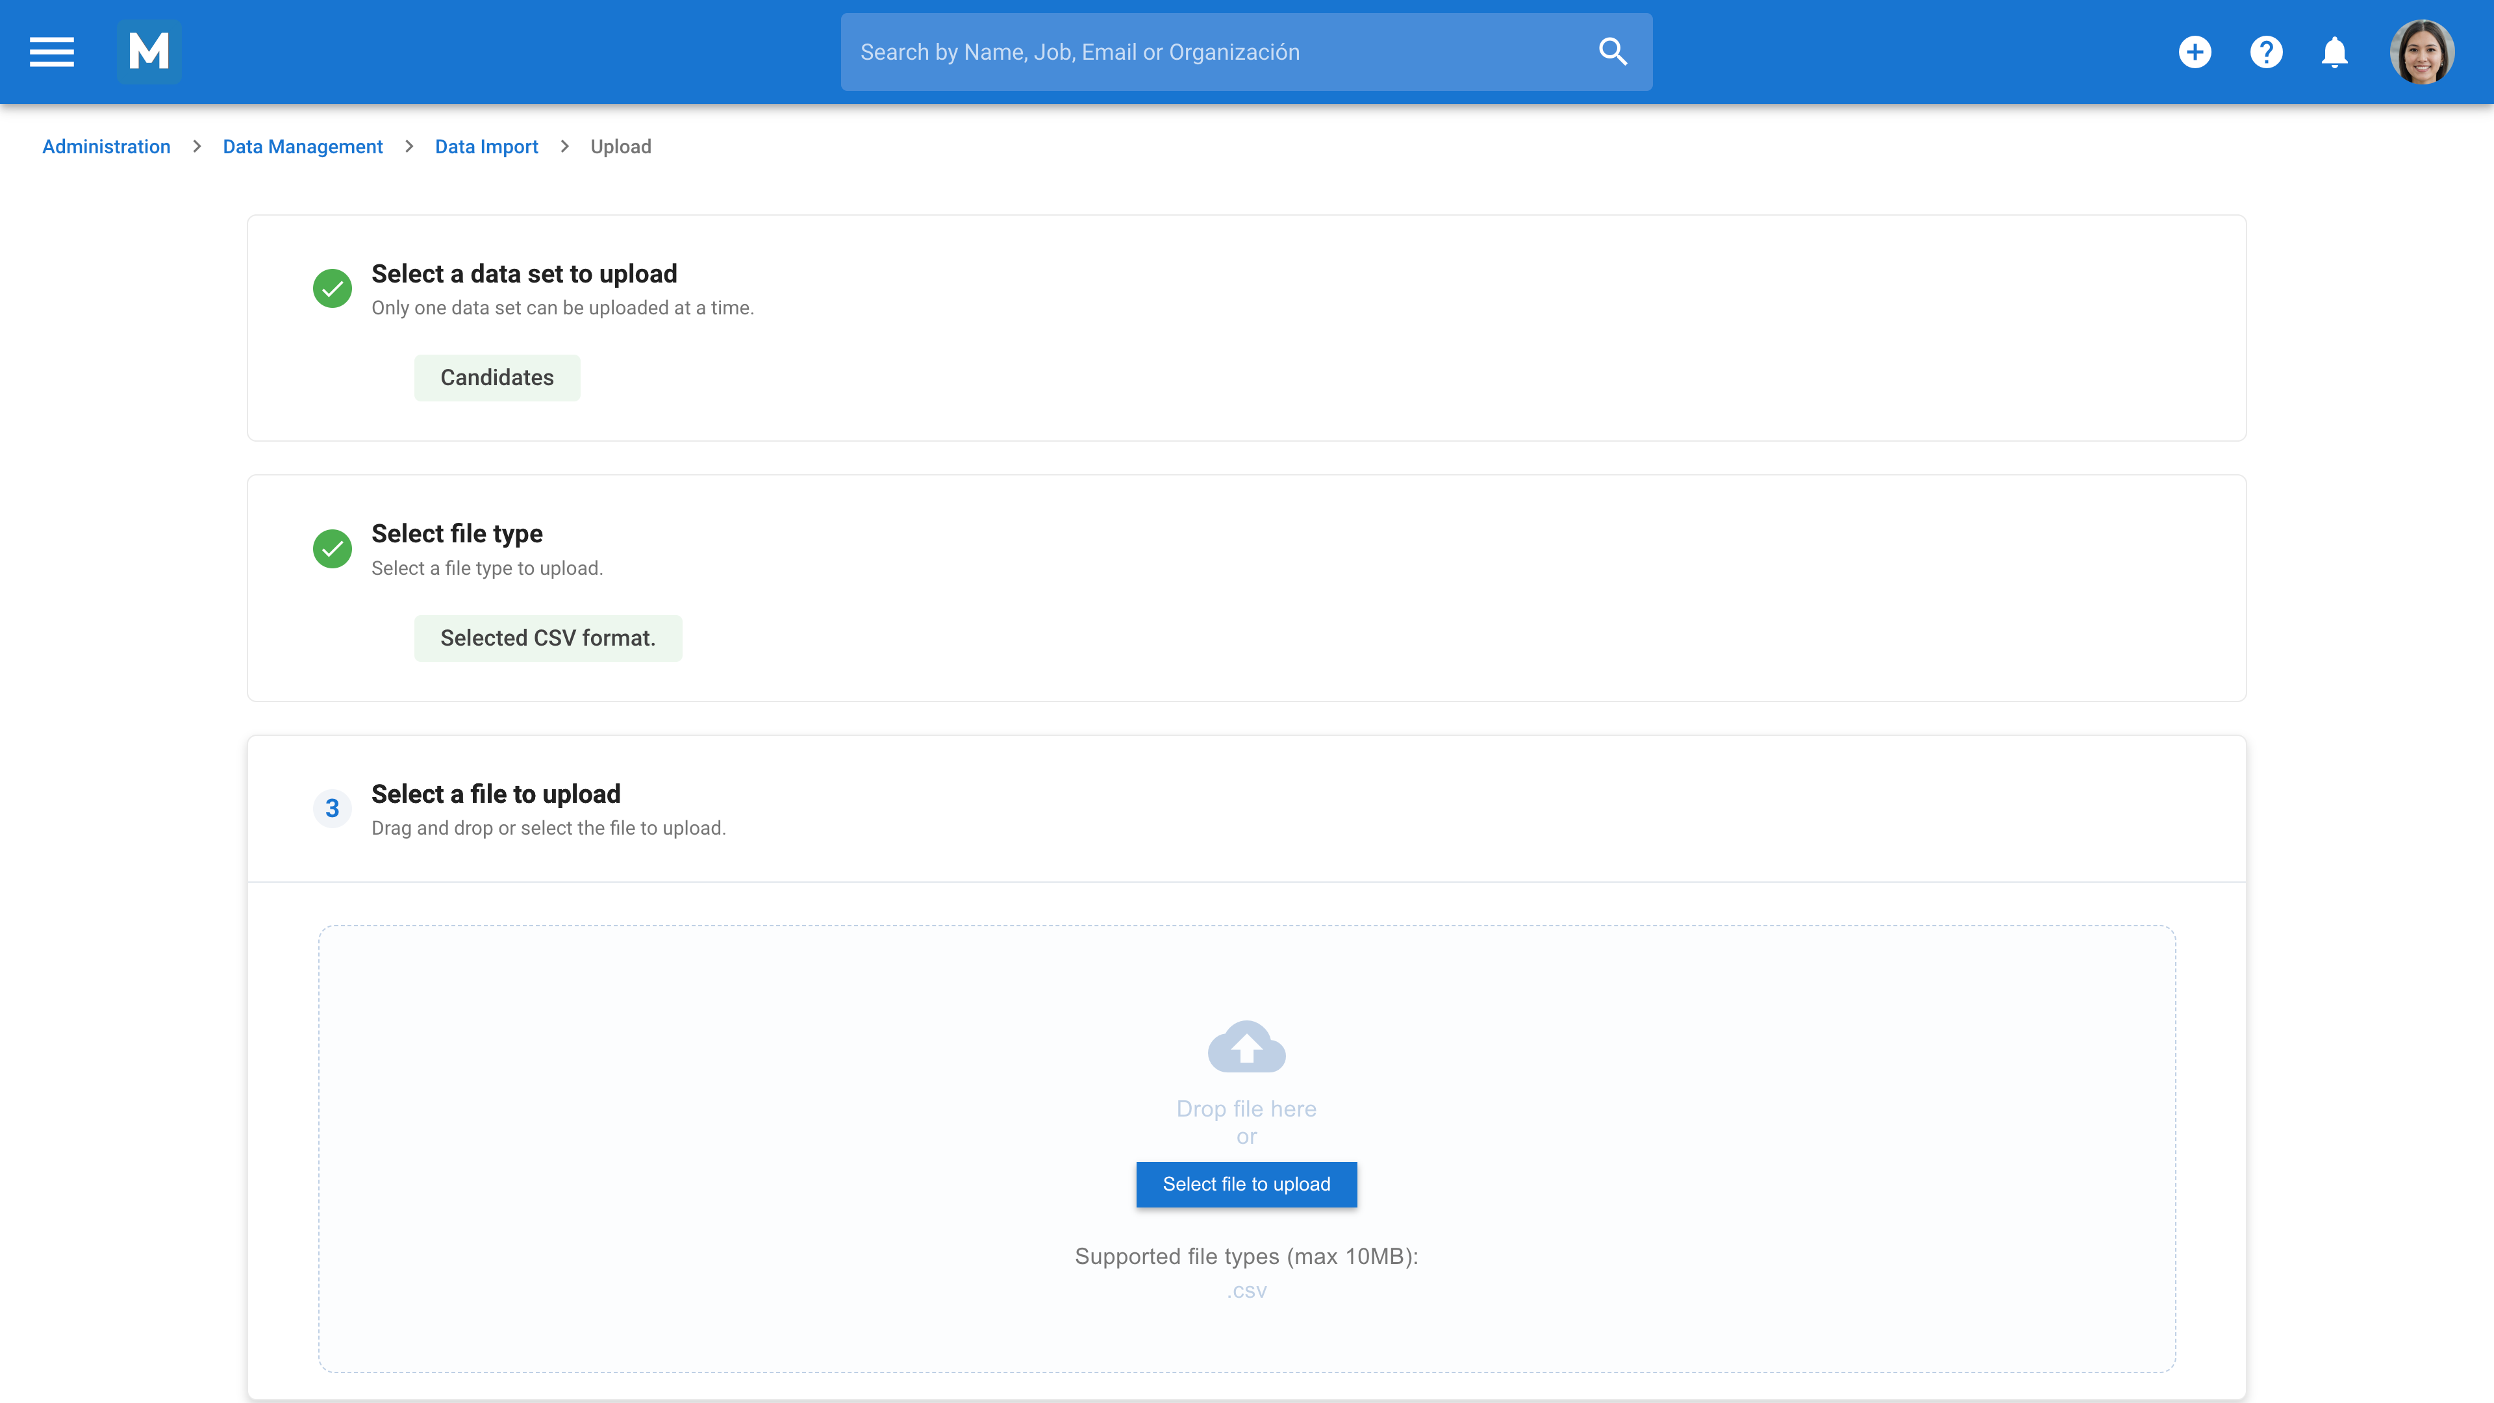
Task: Click the Upload breadcrumb label
Action: click(x=621, y=146)
